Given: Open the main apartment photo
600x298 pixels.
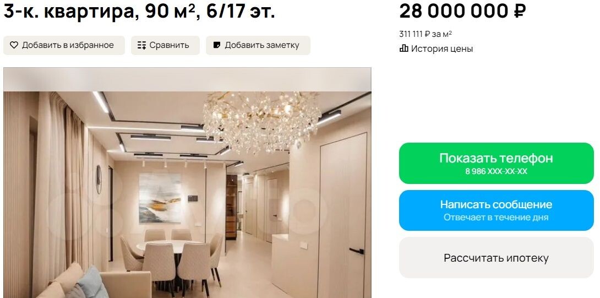Looking at the screenshot, I should coord(188,183).
